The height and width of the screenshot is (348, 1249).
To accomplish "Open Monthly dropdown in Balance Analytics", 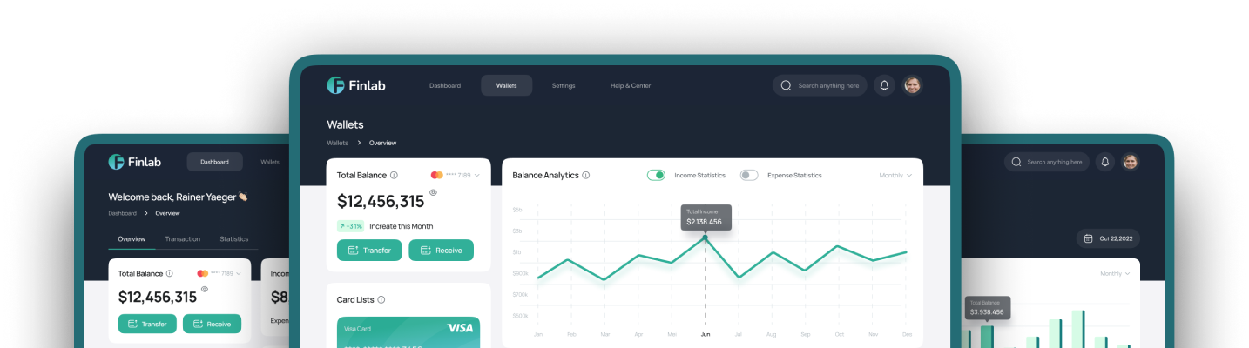I will coord(895,175).
